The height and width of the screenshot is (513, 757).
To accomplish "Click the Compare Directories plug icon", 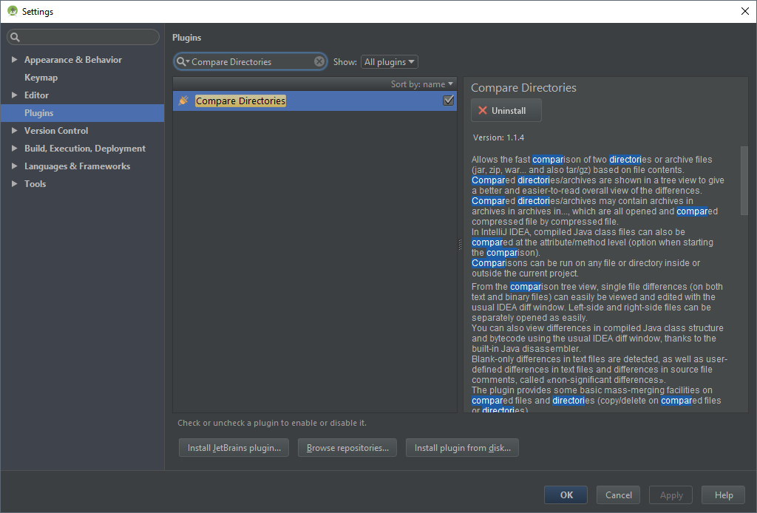I will click(x=183, y=101).
